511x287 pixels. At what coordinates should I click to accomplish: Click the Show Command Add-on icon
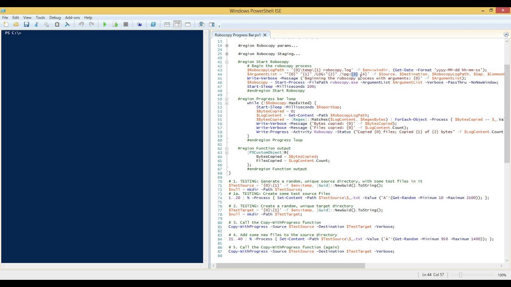[212, 24]
